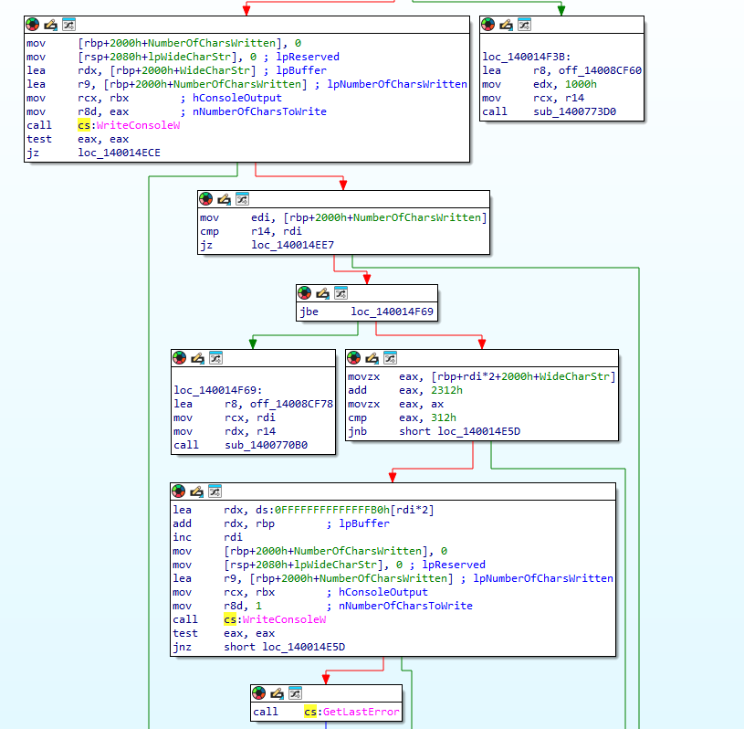Viewport: 744px width, 729px height.
Task: Click the node color icon on the jbe block
Action: tap(305, 292)
